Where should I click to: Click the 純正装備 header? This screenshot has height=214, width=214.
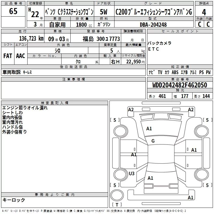180,67
